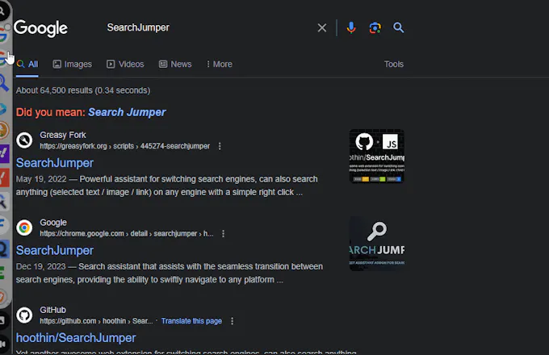
Task: Select the All results tab
Action: tap(27, 65)
